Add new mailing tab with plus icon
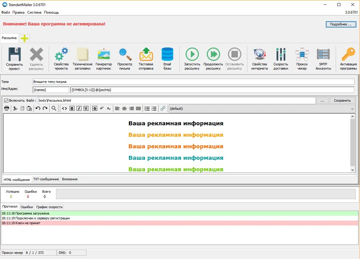 (25, 38)
